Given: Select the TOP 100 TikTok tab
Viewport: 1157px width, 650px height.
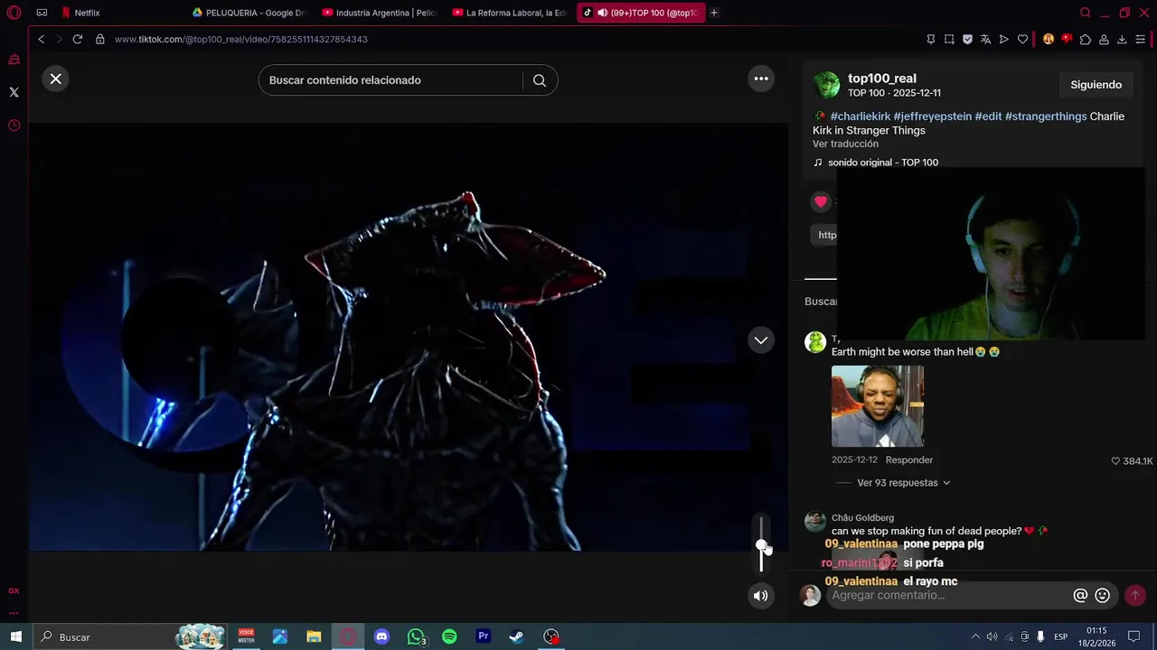Looking at the screenshot, I should coord(640,13).
